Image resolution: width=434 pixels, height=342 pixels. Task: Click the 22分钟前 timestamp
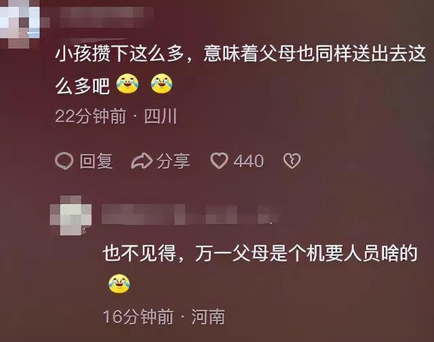coord(90,116)
